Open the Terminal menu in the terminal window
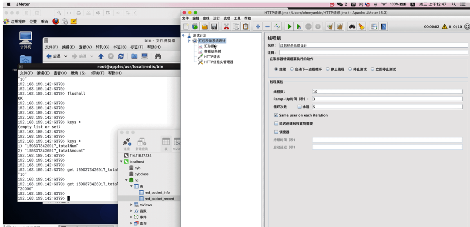 (x=98, y=73)
